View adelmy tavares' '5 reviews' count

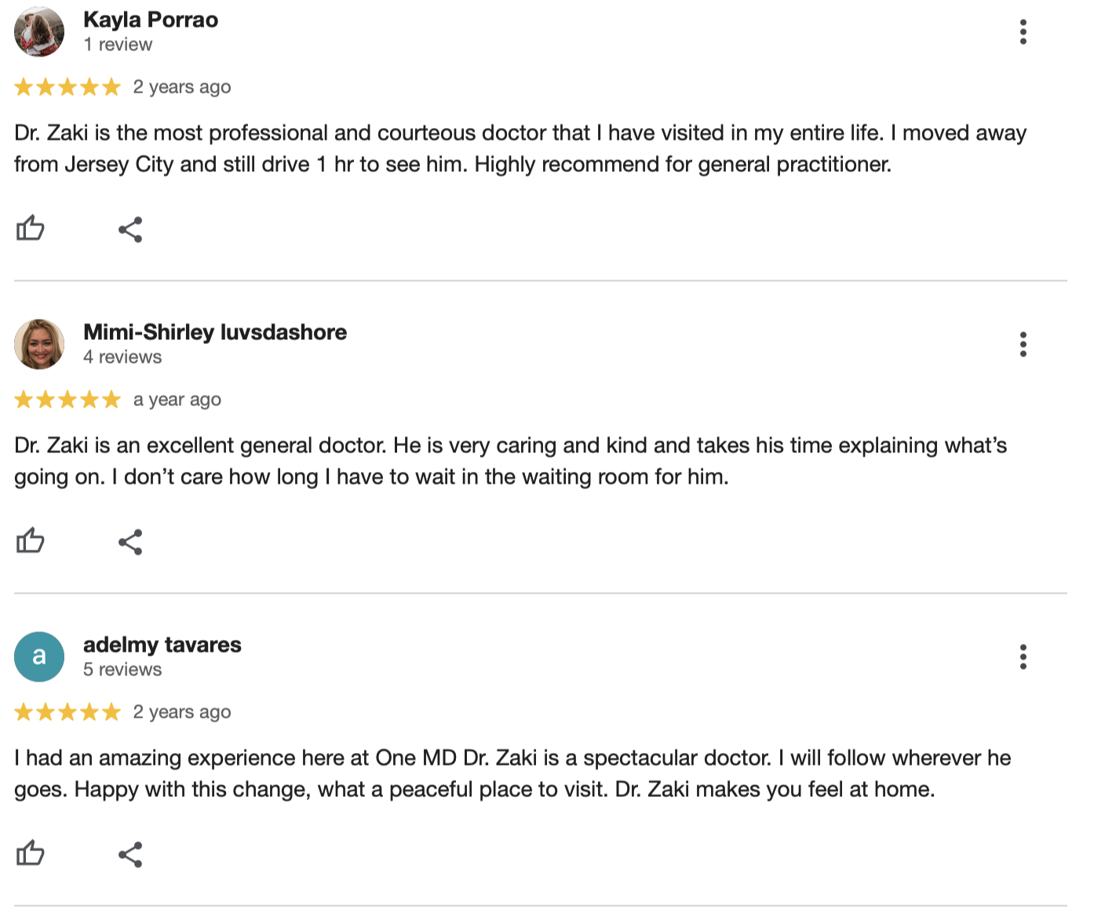pos(122,670)
